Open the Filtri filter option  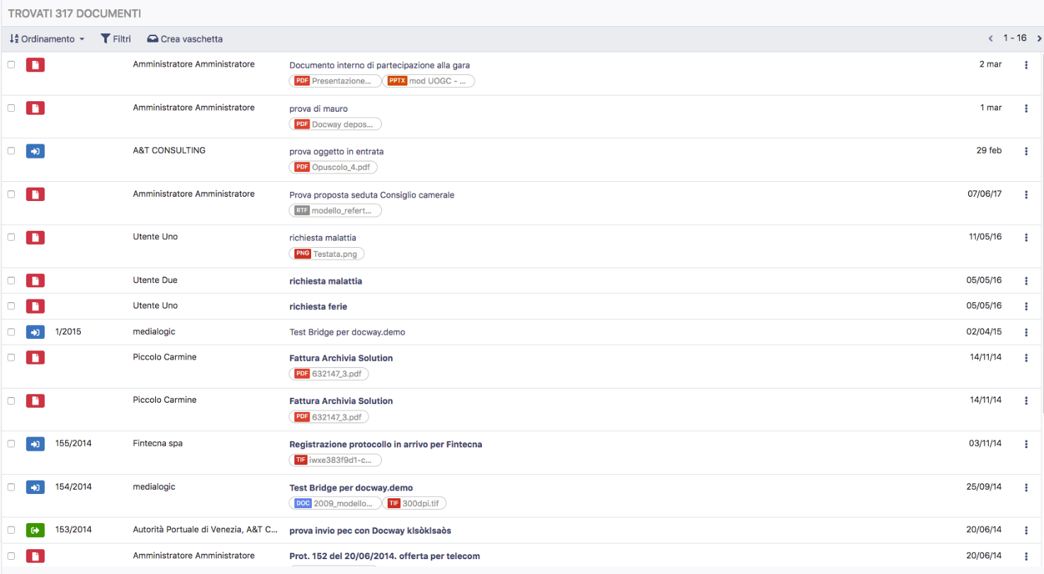pos(116,39)
